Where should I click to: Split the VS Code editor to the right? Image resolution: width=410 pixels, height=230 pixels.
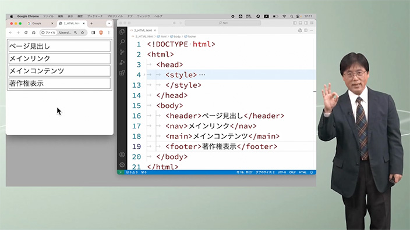306,30
